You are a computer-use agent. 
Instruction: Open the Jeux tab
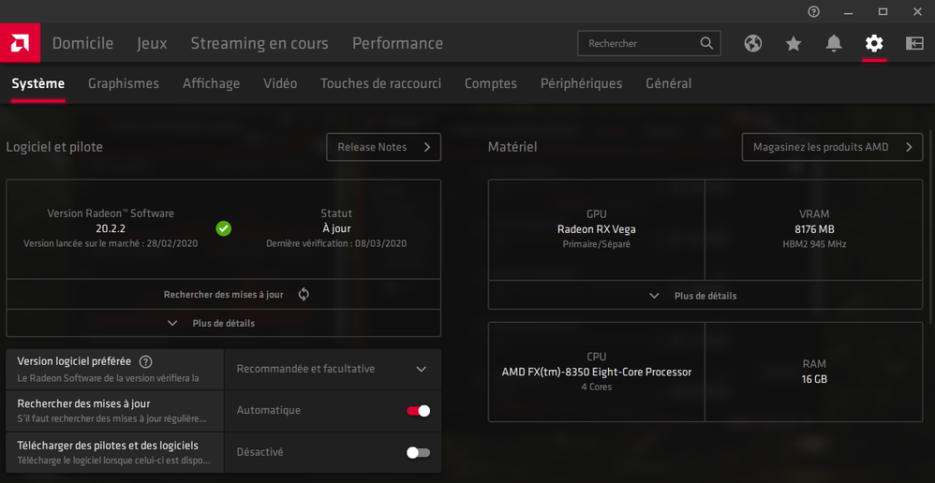(152, 43)
